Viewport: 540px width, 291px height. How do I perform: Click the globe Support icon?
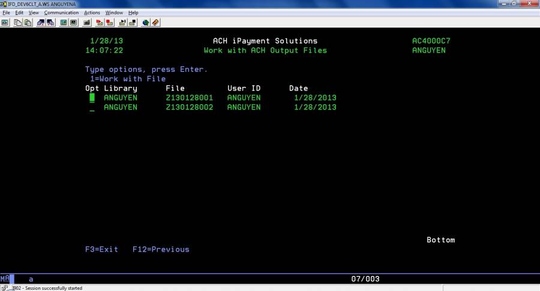(145, 23)
